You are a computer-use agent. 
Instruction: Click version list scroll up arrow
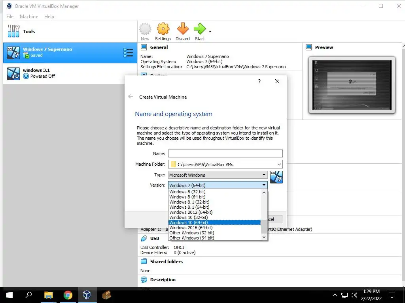(x=264, y=193)
